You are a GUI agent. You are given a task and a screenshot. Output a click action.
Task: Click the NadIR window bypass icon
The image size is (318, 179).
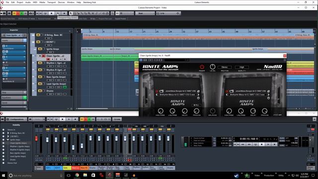(141, 60)
